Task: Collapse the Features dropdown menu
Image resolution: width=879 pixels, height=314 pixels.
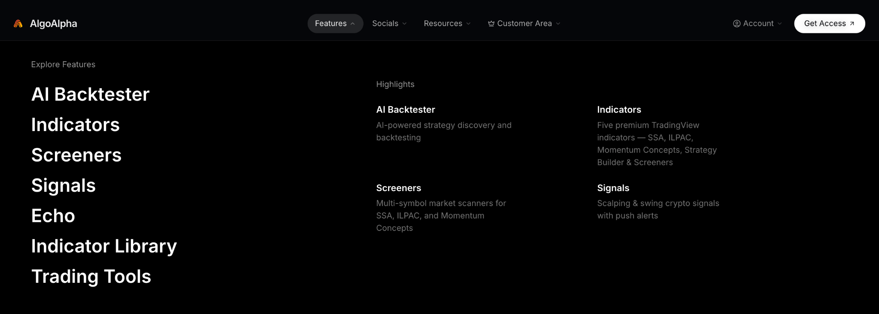Action: [335, 24]
